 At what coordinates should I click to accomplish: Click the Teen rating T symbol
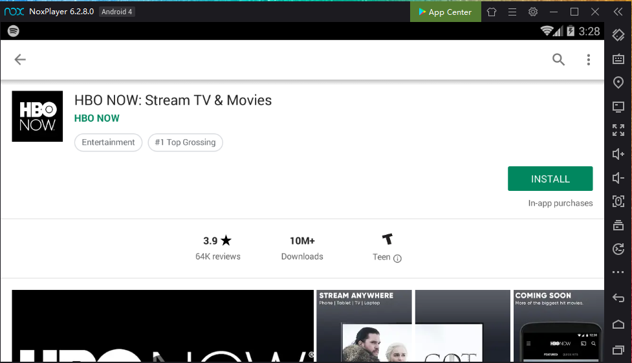coord(387,239)
